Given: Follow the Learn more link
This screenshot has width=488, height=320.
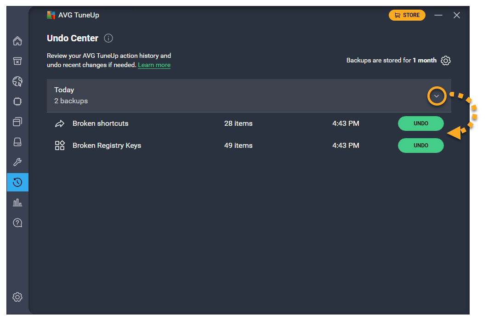Looking at the screenshot, I should 154,65.
